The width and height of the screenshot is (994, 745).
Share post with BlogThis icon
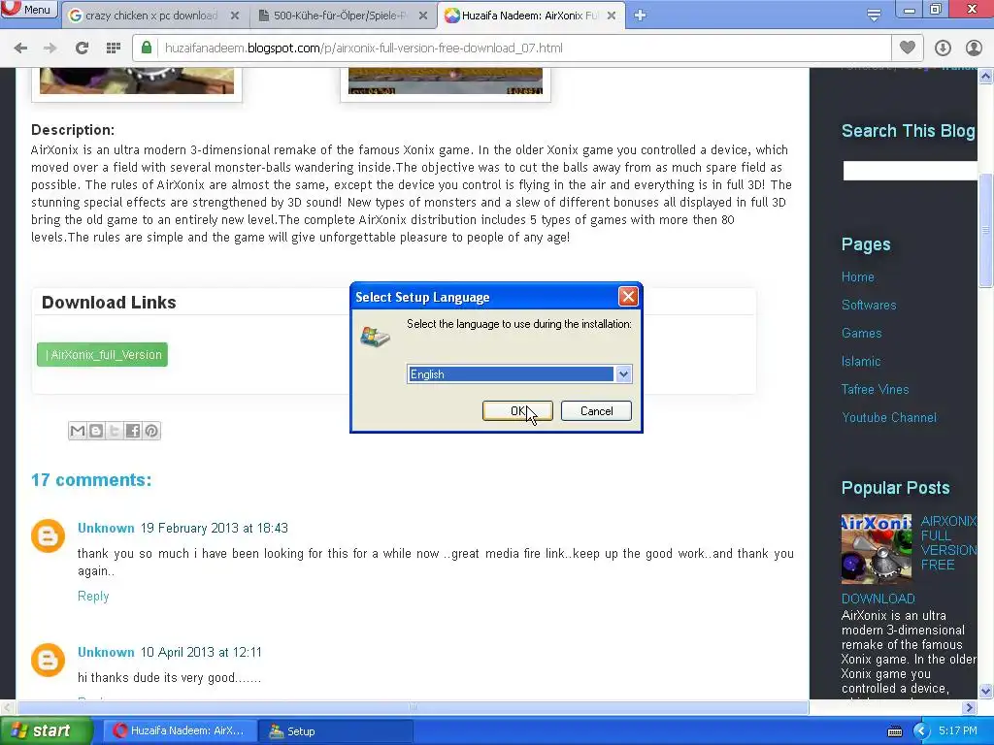(x=96, y=431)
